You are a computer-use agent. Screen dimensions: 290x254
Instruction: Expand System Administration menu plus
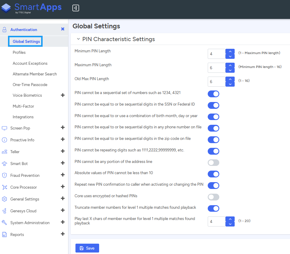pyautogui.click(x=63, y=222)
